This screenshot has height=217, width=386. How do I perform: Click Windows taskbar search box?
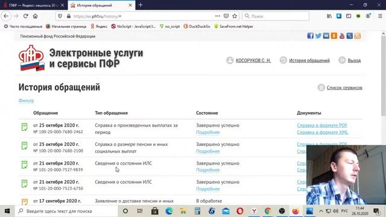click(66, 211)
